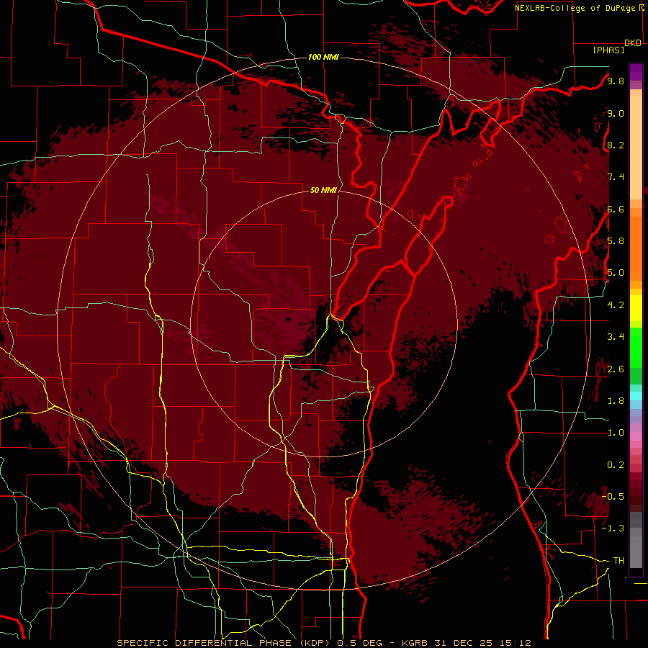
Task: Click the 5.8 scale label
Action: pyautogui.click(x=616, y=241)
